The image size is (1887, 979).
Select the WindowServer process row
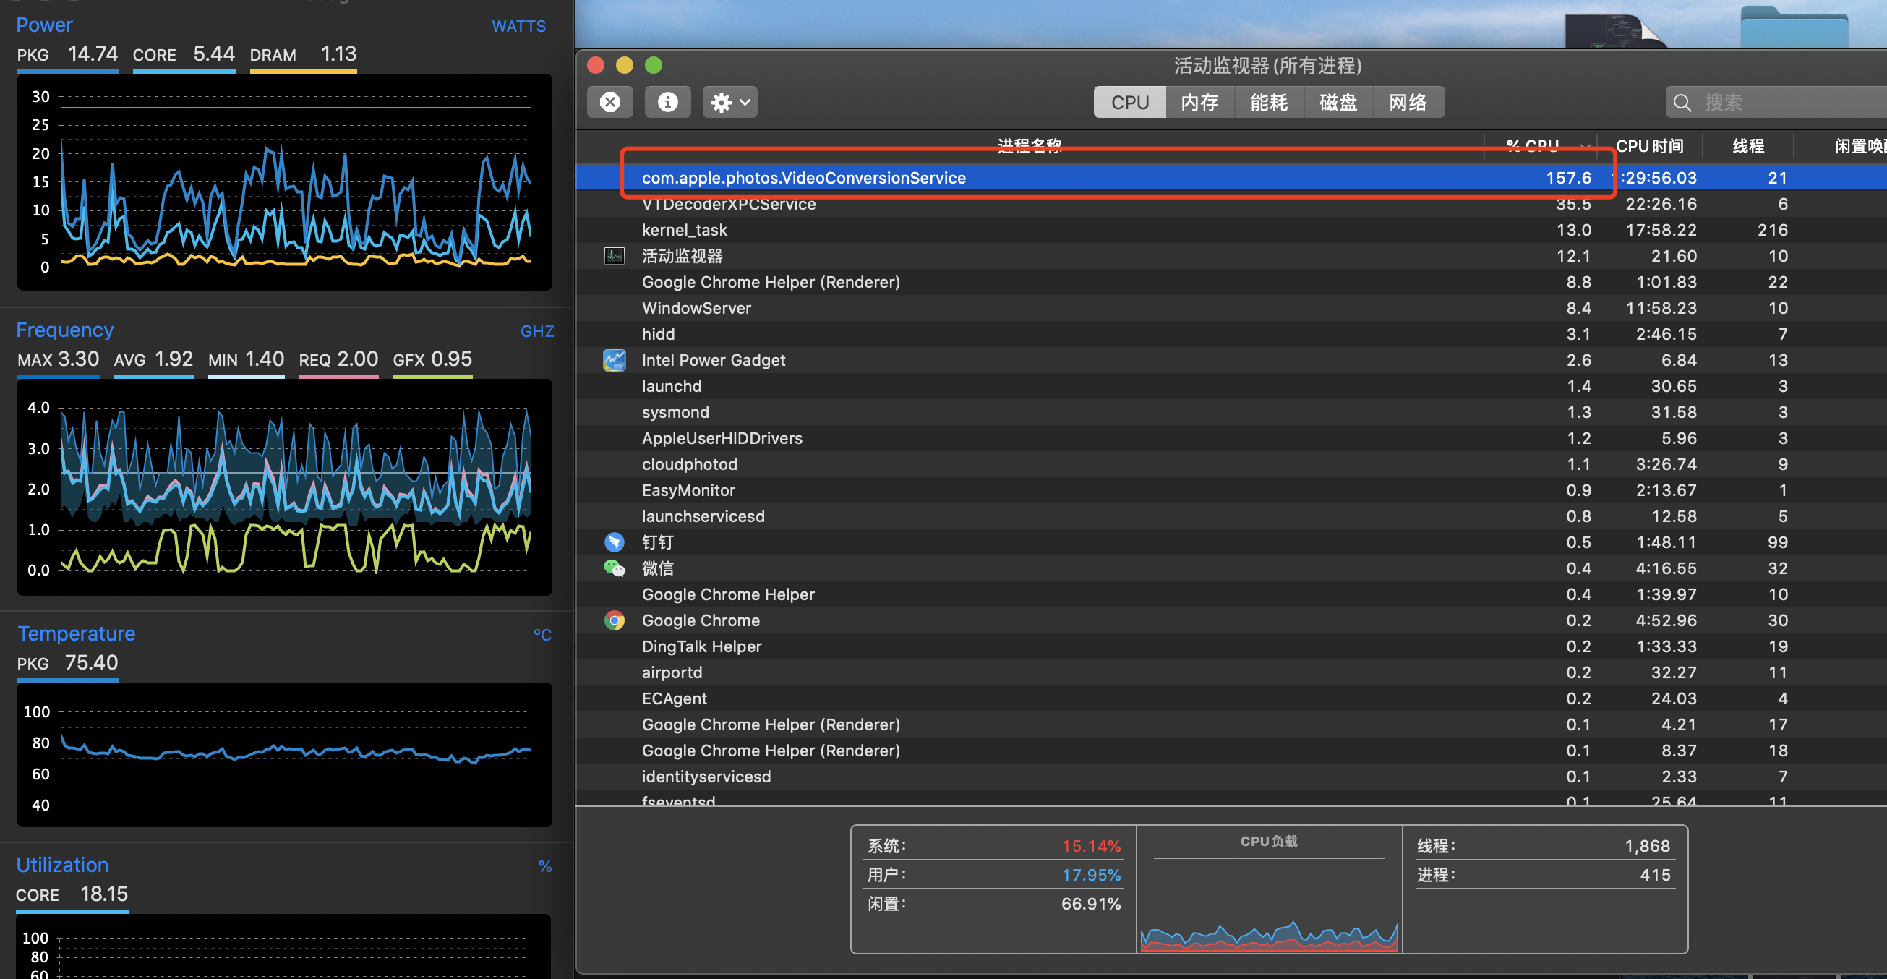(x=696, y=308)
